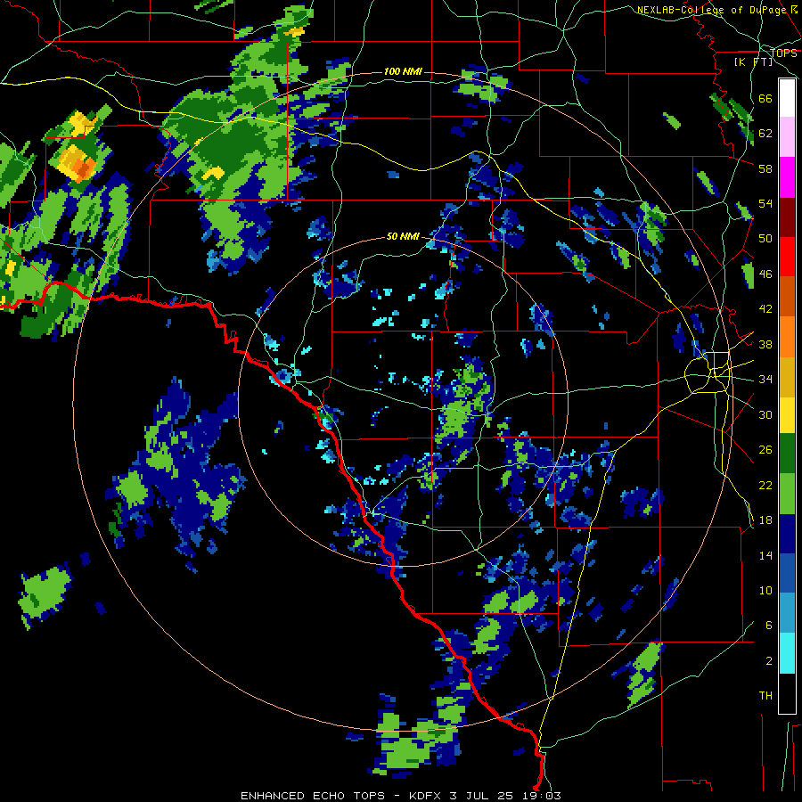Select the TH threshold label

point(765,695)
